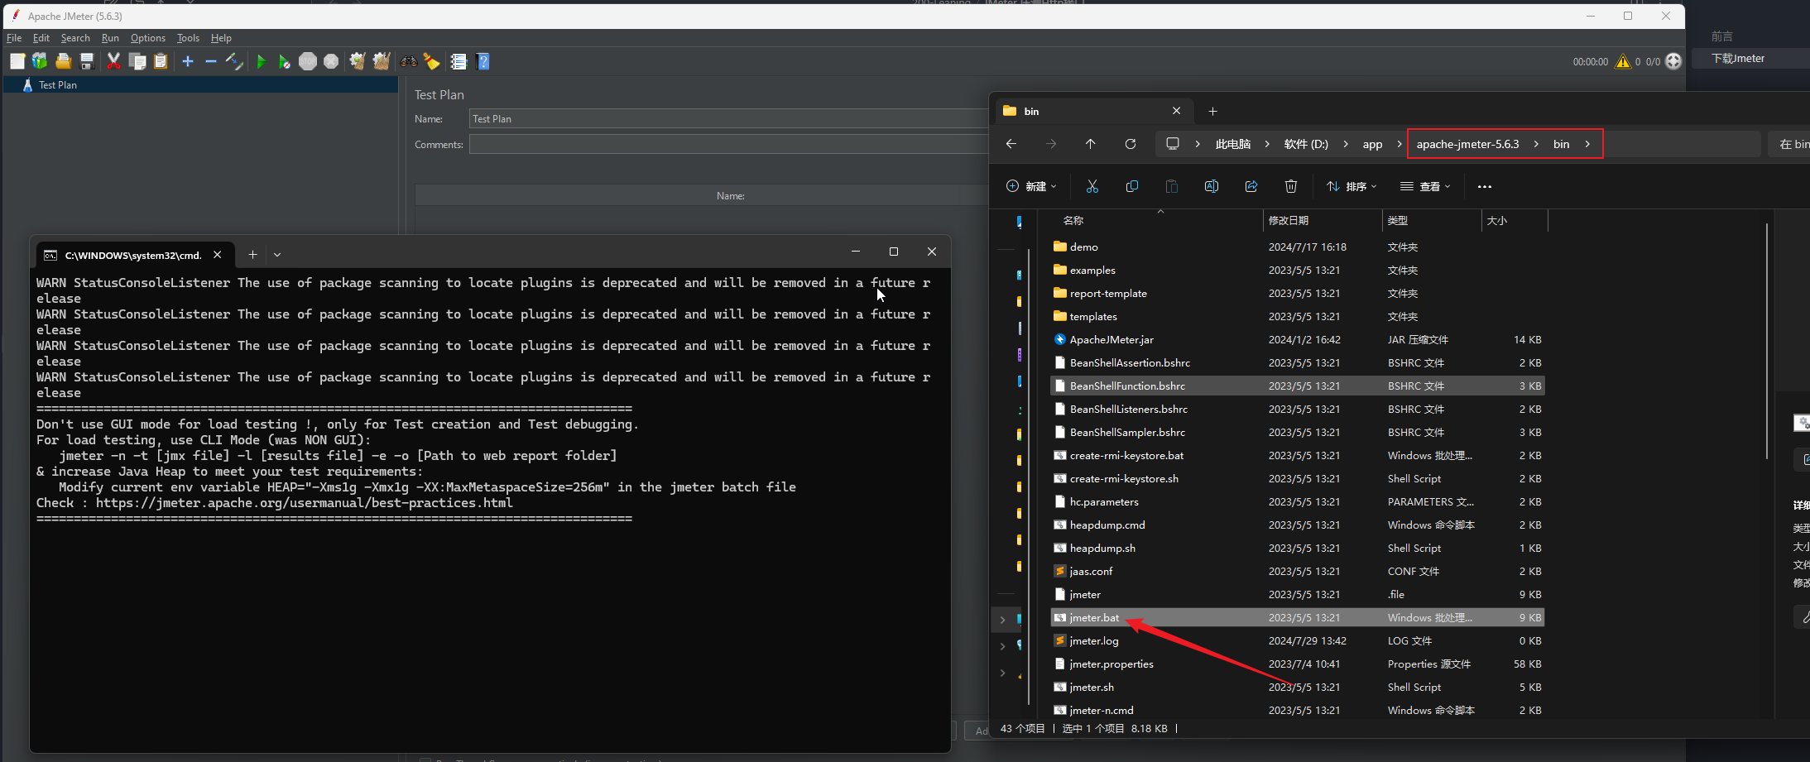Add new tab in cmd terminal
Image resolution: width=1810 pixels, height=762 pixels.
point(252,255)
